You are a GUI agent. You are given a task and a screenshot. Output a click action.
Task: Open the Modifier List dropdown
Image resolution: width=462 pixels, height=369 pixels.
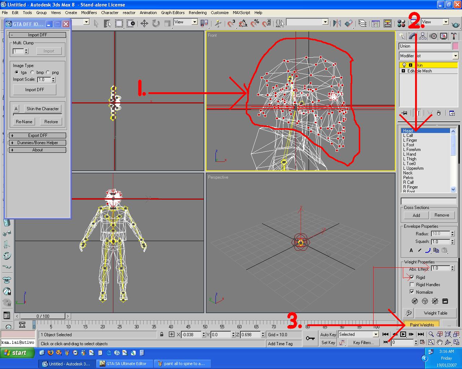point(455,56)
